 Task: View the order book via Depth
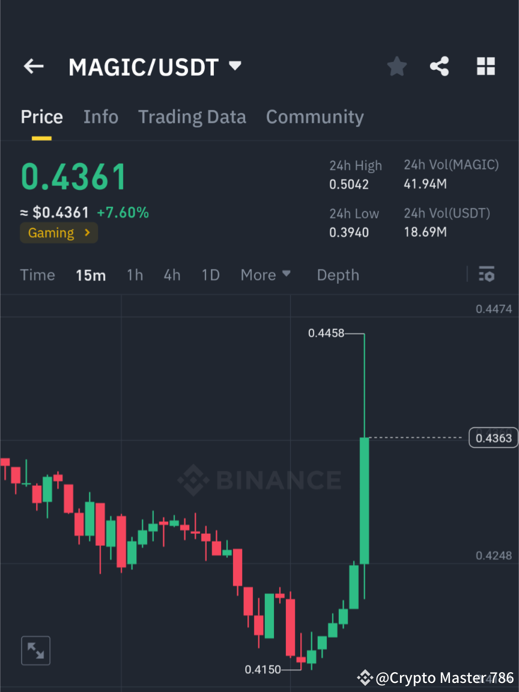(x=338, y=275)
